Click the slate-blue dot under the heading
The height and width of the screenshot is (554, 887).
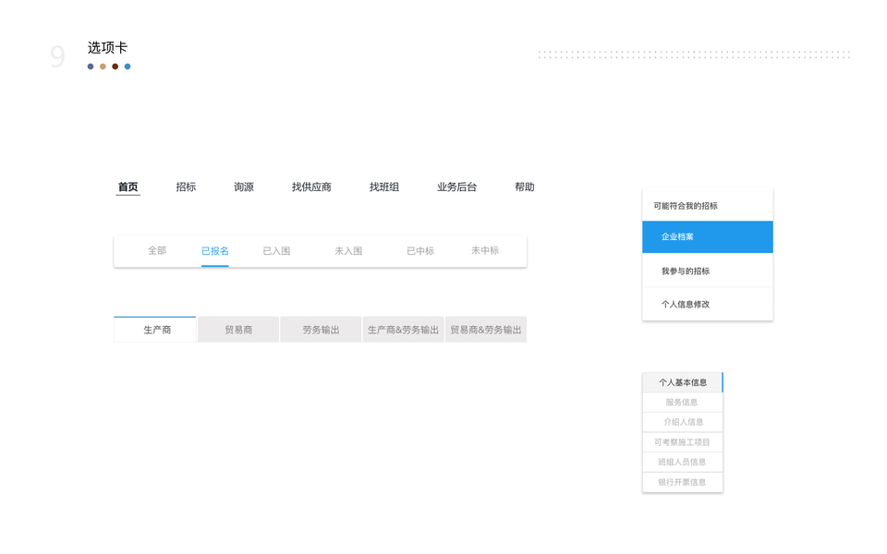[x=91, y=66]
